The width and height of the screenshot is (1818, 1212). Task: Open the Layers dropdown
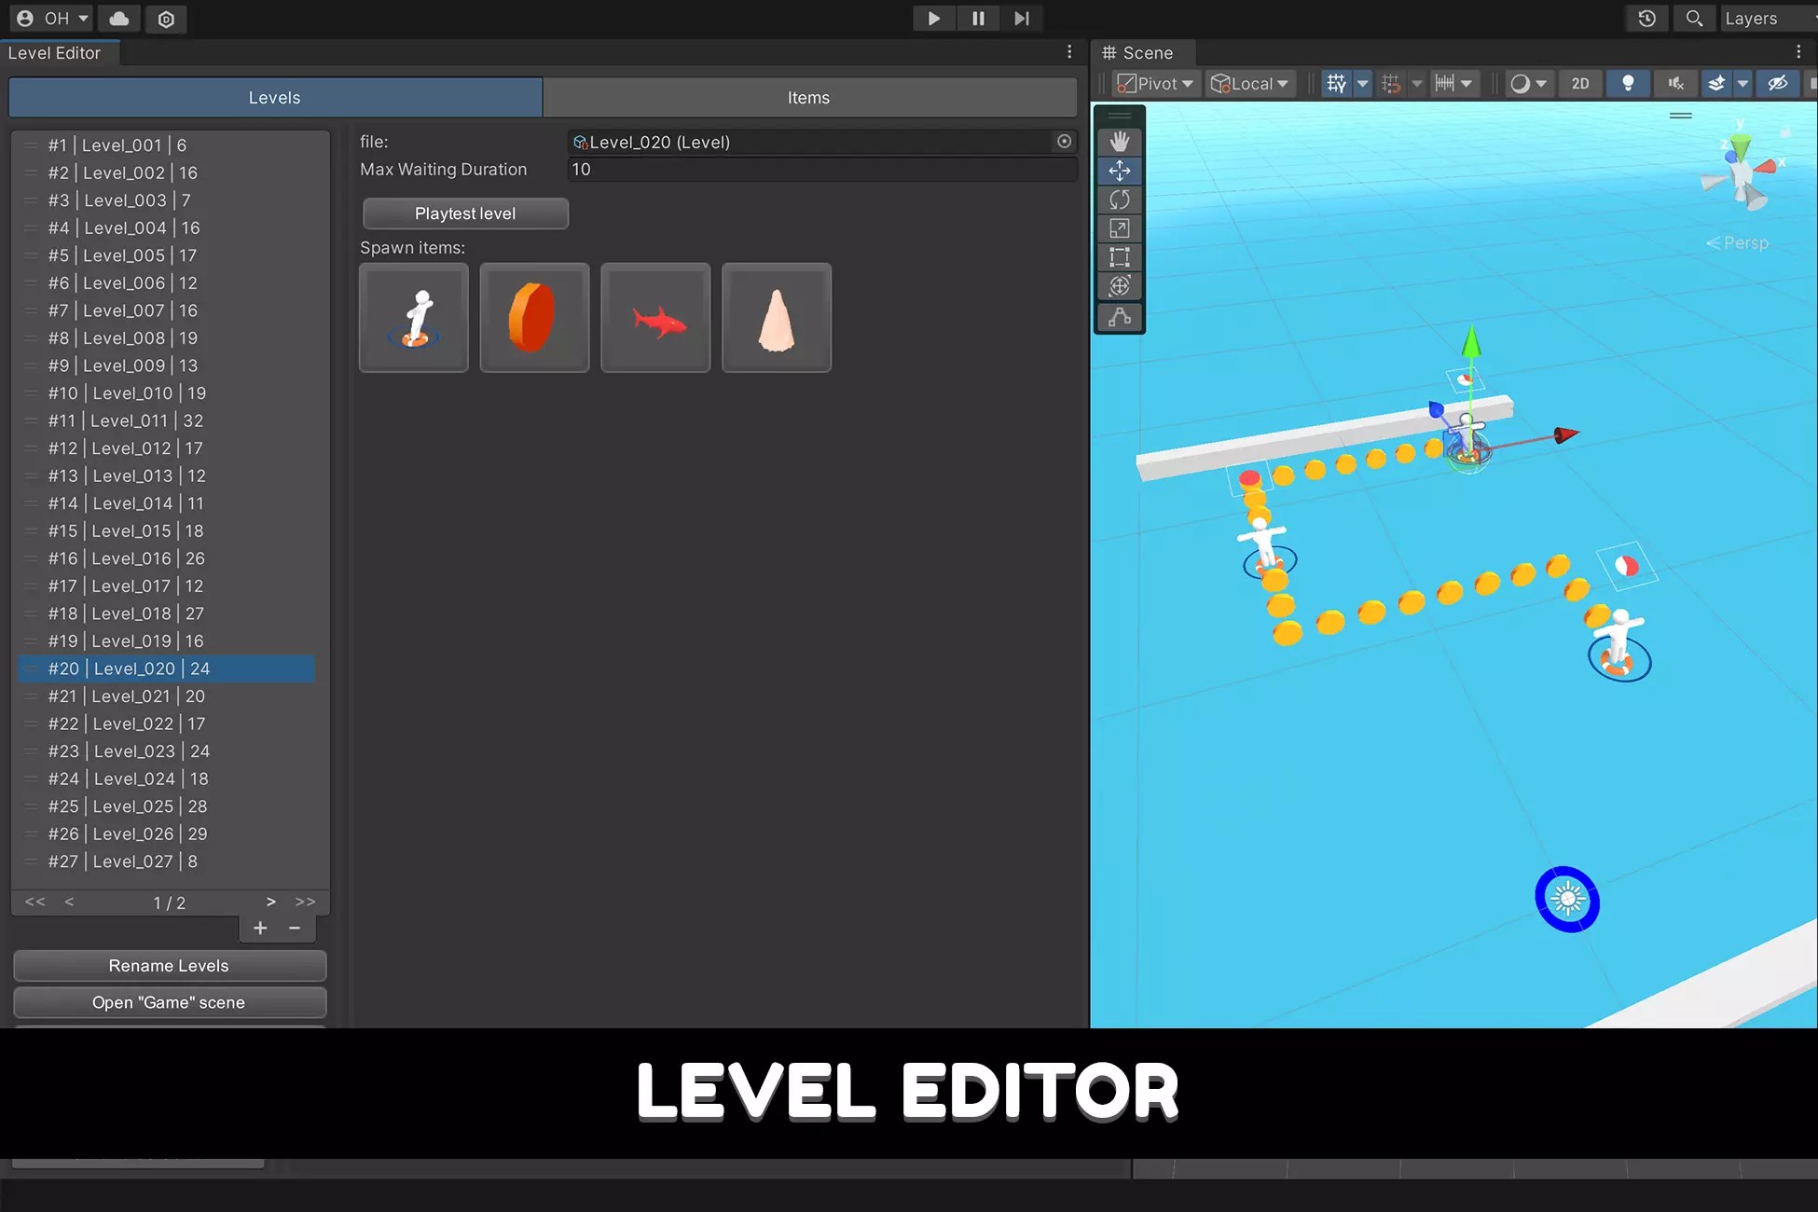click(x=1768, y=19)
